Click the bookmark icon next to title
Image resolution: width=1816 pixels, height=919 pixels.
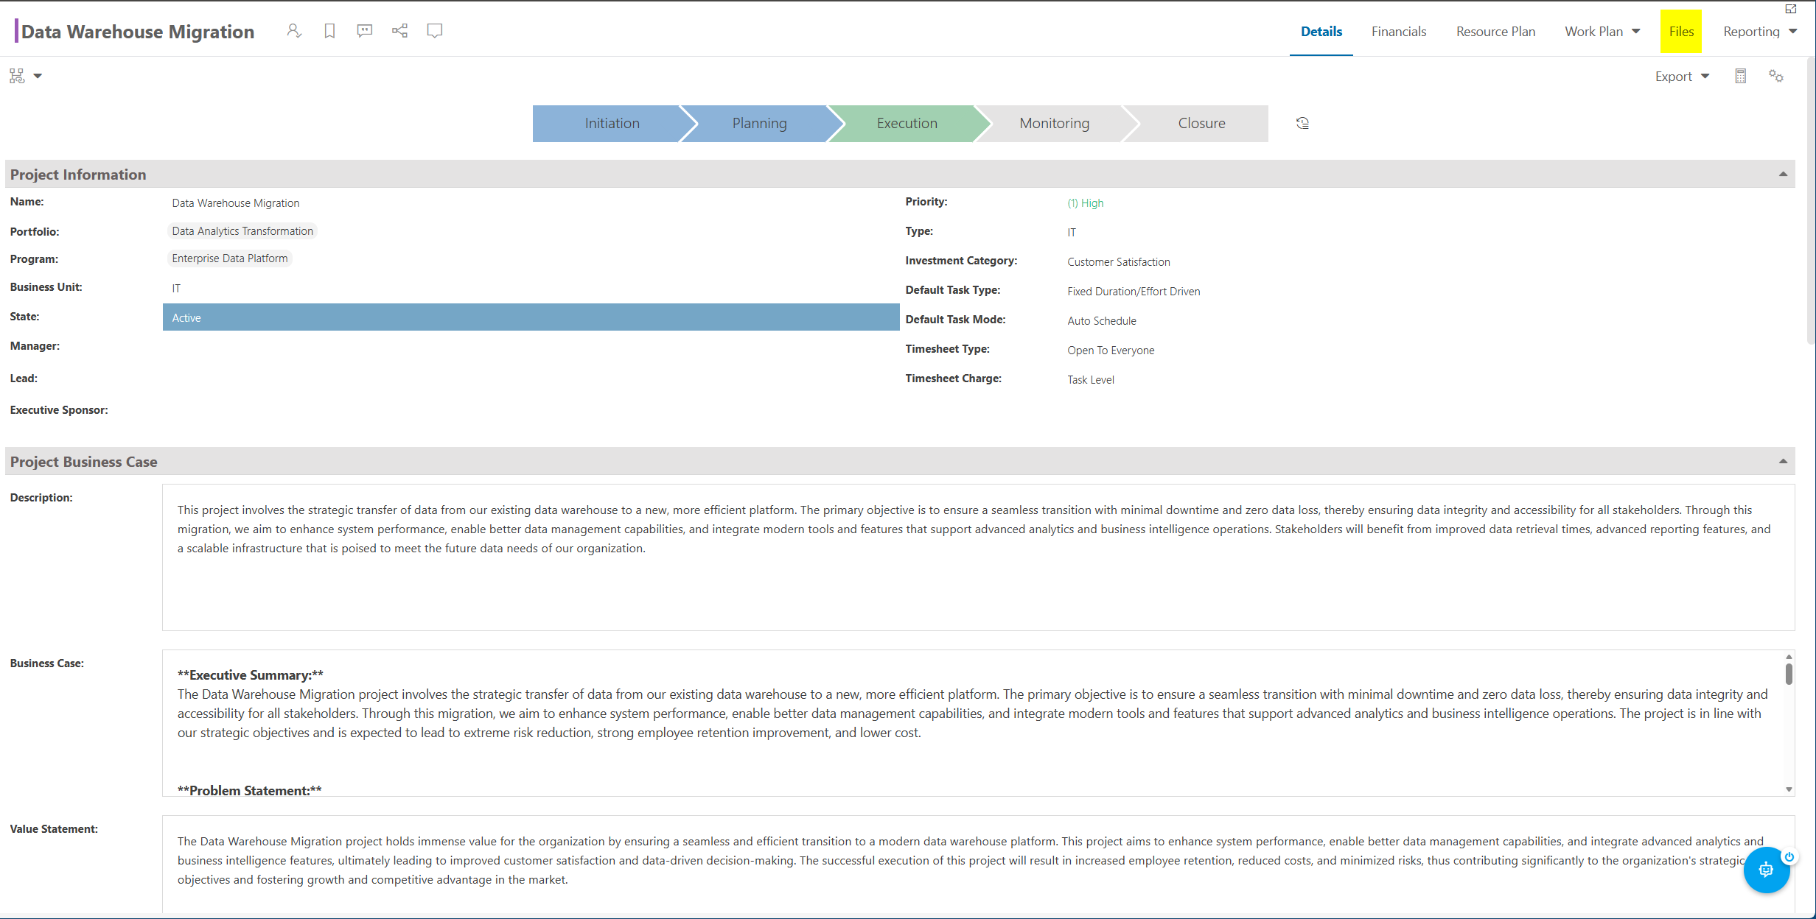click(329, 31)
